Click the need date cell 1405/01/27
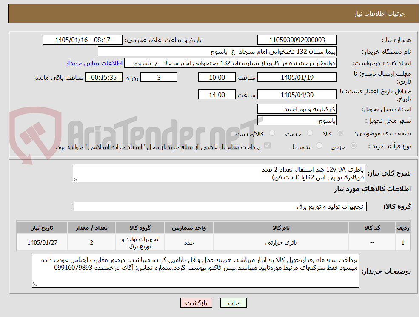The height and width of the screenshot is (317, 419). click(42, 242)
